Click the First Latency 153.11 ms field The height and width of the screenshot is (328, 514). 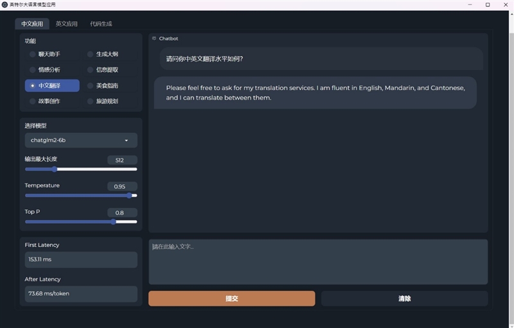coord(81,259)
